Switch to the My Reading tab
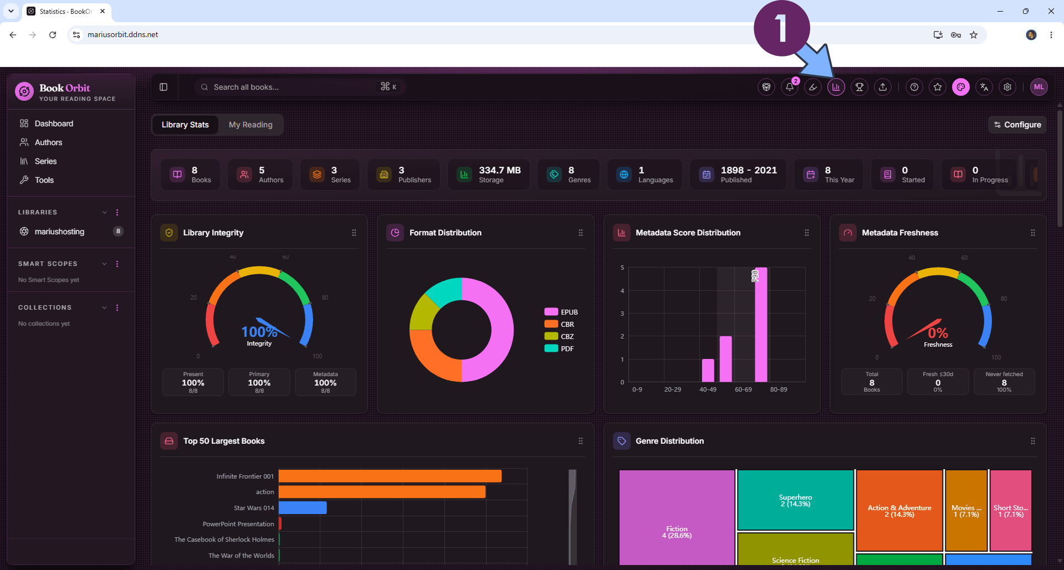Screen dimensions: 1064x570 pyautogui.click(x=250, y=125)
